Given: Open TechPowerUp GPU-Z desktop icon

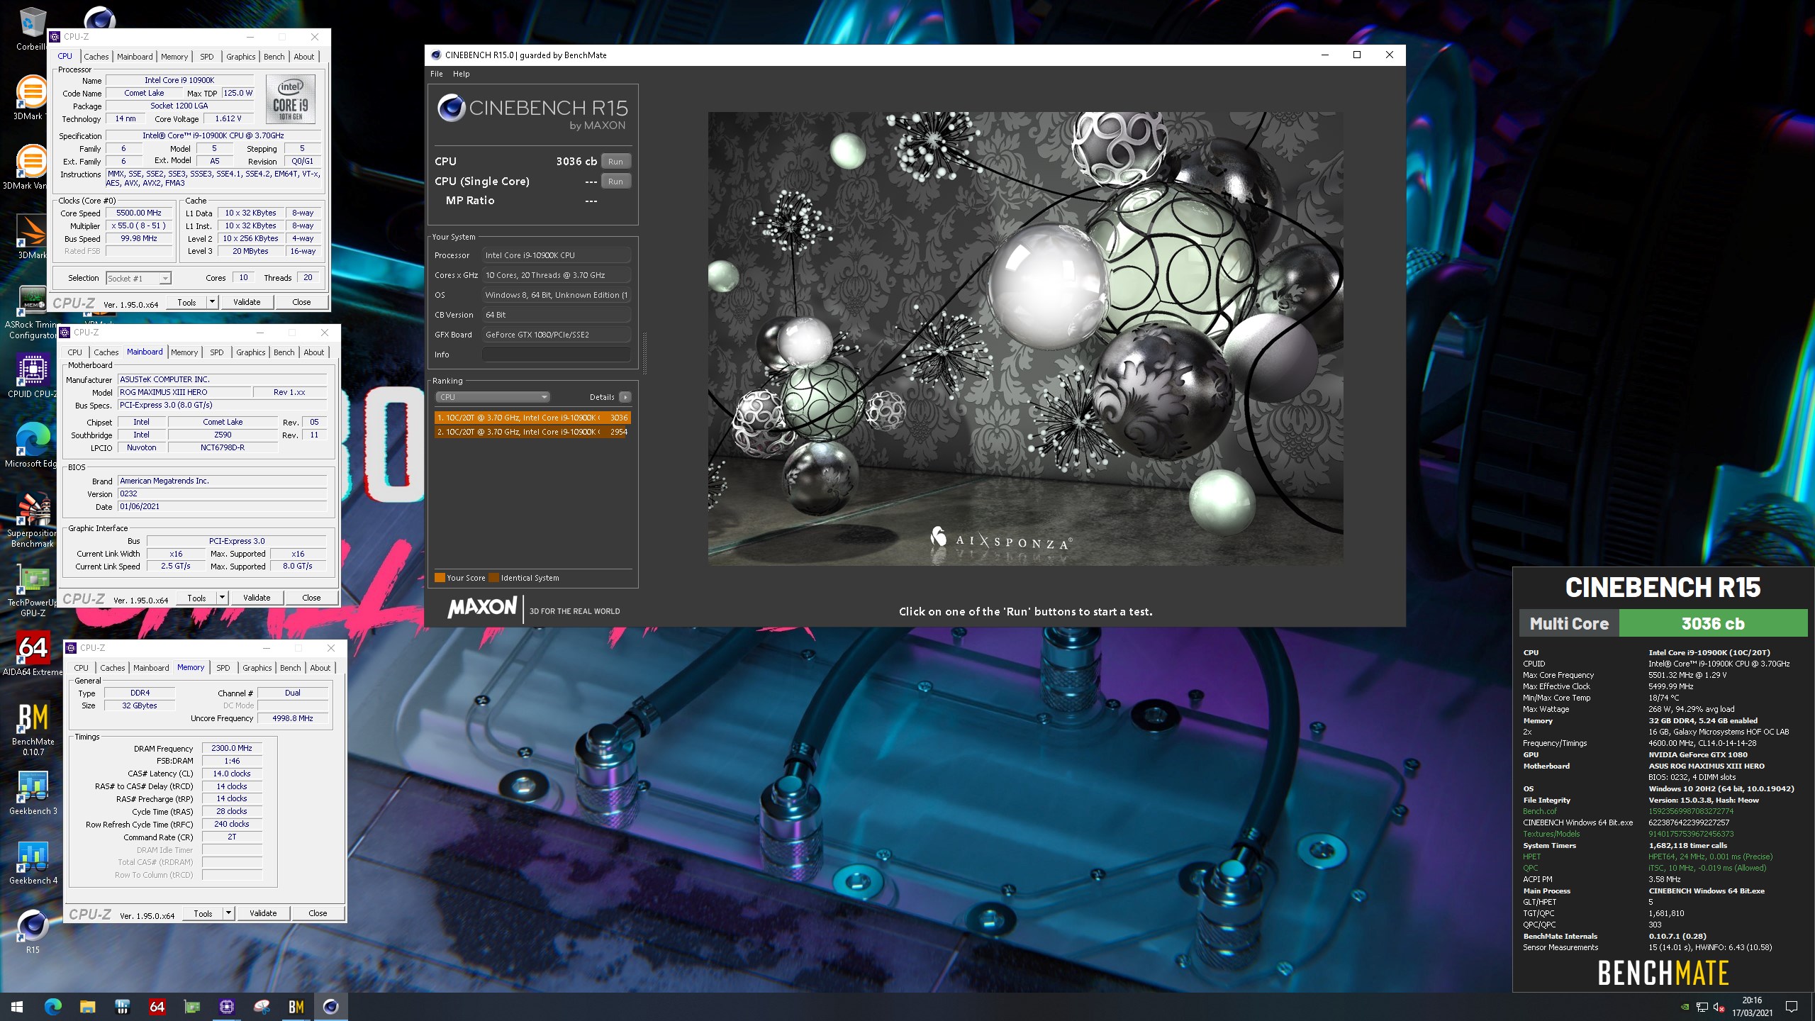Looking at the screenshot, I should (32, 591).
